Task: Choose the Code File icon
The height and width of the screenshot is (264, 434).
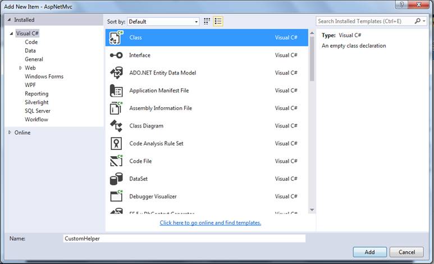Action: click(116, 161)
